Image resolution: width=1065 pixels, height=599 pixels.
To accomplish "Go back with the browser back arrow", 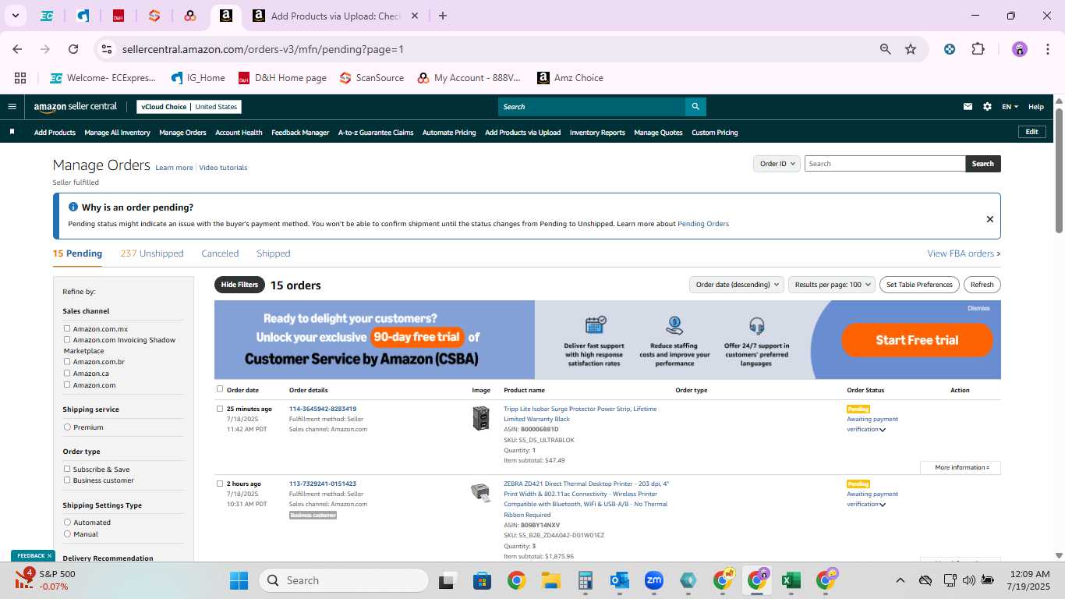I will click(x=18, y=49).
